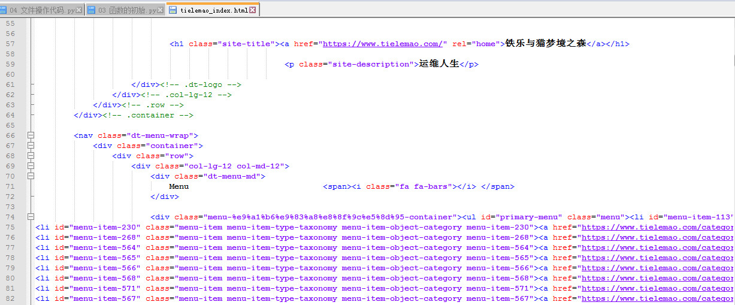Collapse the nav dt-menu-wrap block at line 66

click(x=31, y=135)
